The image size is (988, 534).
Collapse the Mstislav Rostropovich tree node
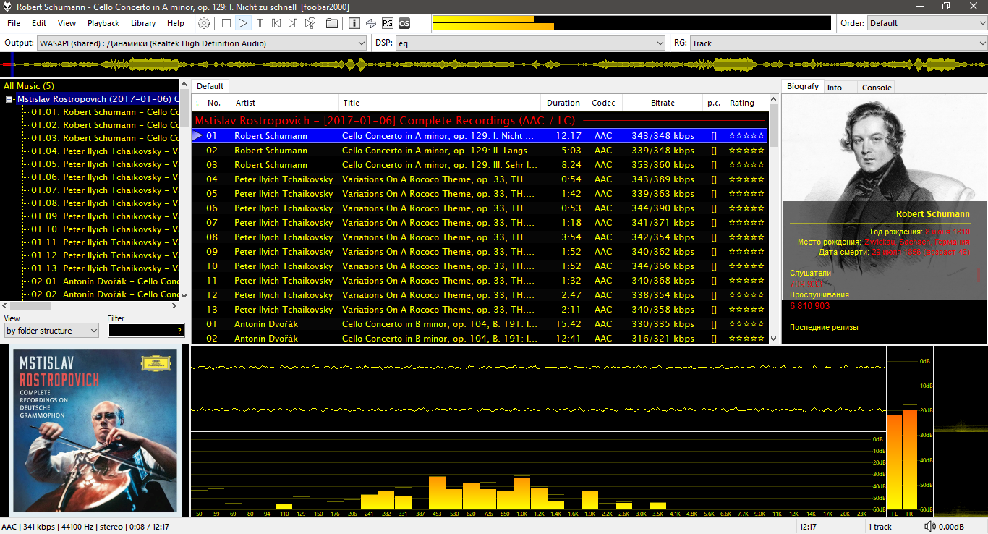9,99
